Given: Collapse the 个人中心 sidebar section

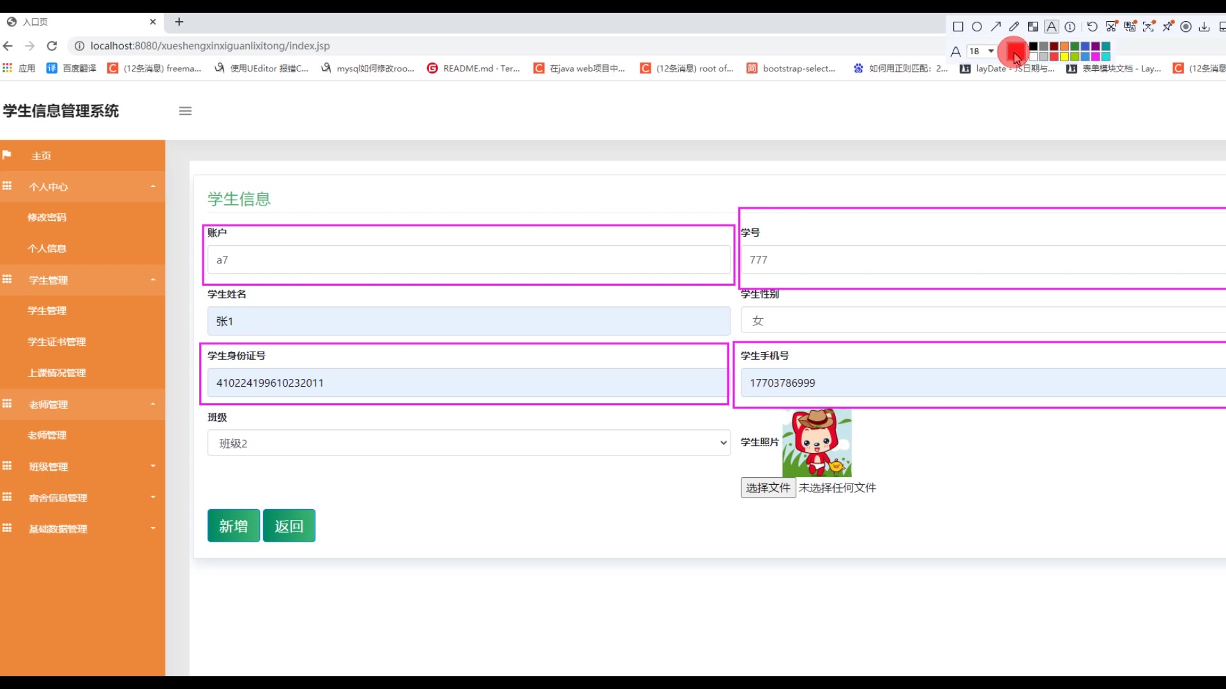Looking at the screenshot, I should tap(82, 187).
